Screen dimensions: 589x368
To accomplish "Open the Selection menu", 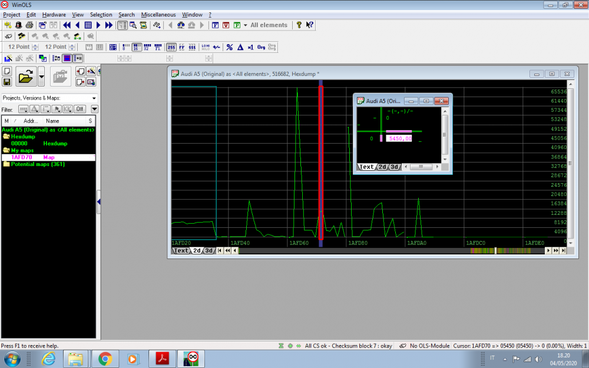I will 101,15.
